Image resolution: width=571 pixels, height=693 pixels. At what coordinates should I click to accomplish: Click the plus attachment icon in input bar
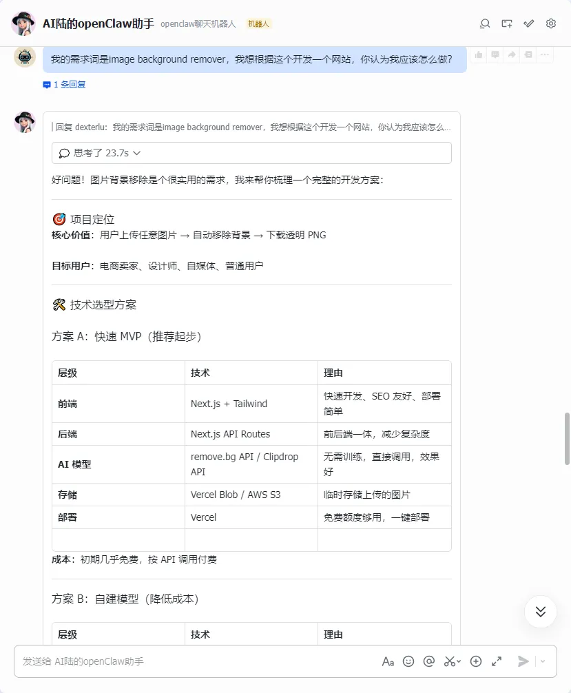coord(476,661)
